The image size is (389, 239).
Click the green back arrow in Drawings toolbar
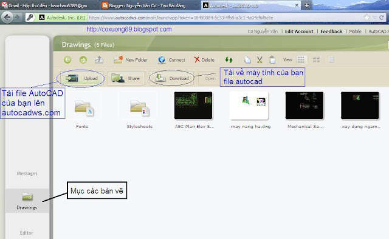67,59
